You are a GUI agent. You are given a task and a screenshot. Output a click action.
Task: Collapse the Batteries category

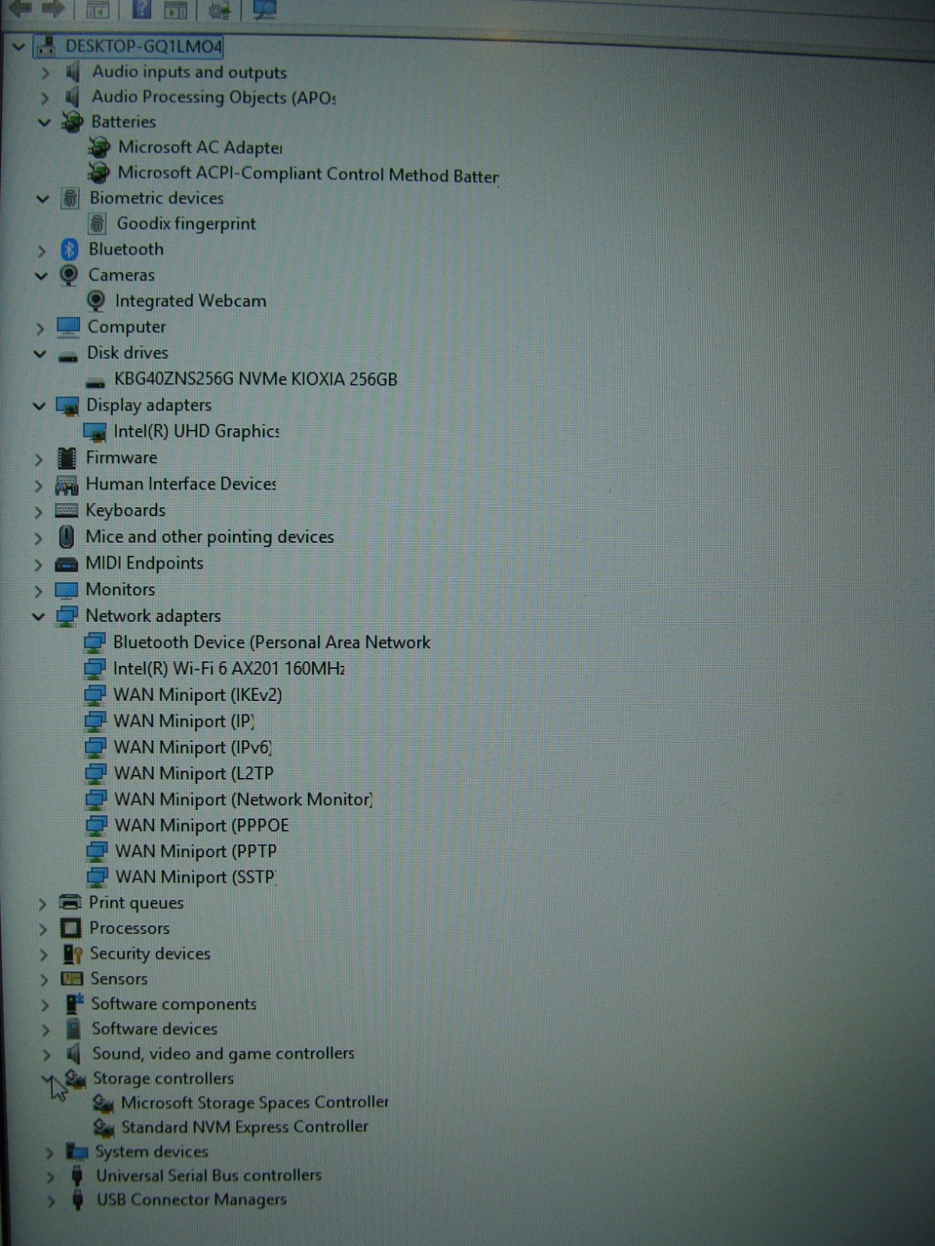pos(44,122)
